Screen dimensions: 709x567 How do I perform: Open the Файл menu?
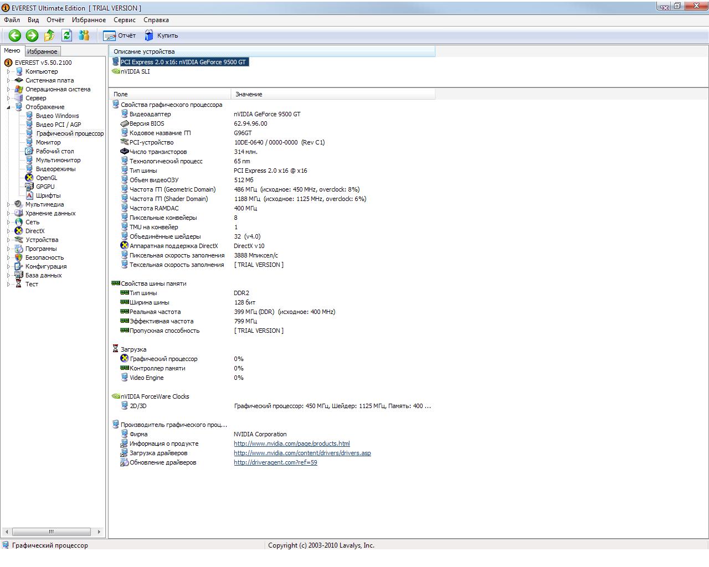tap(12, 19)
